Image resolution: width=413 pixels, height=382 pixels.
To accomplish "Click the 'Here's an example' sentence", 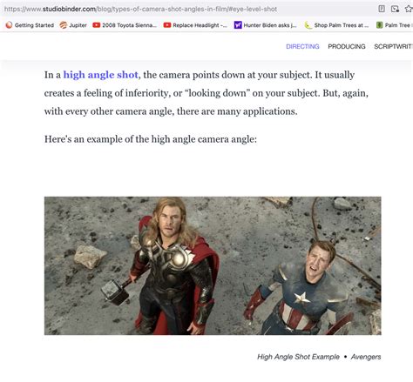I will pos(151,139).
